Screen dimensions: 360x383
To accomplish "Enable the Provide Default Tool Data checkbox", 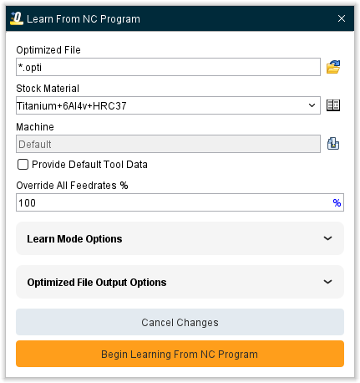I will [23, 165].
